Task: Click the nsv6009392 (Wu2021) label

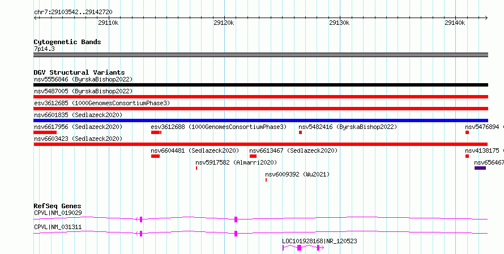Action: click(x=297, y=174)
